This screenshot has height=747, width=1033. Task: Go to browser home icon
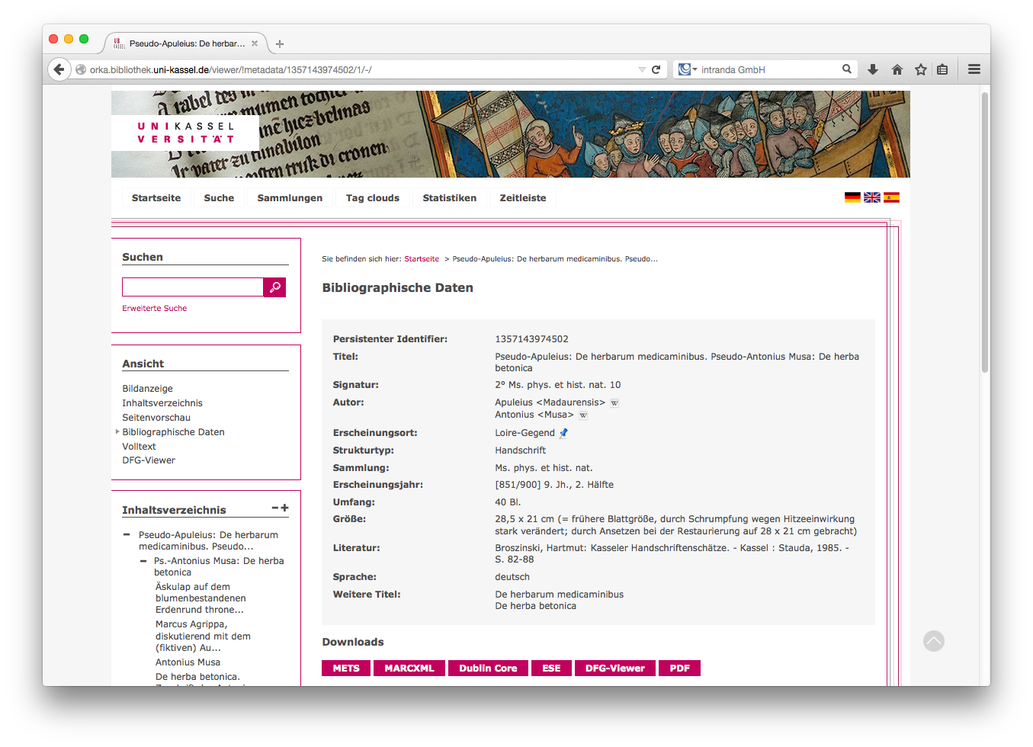897,69
